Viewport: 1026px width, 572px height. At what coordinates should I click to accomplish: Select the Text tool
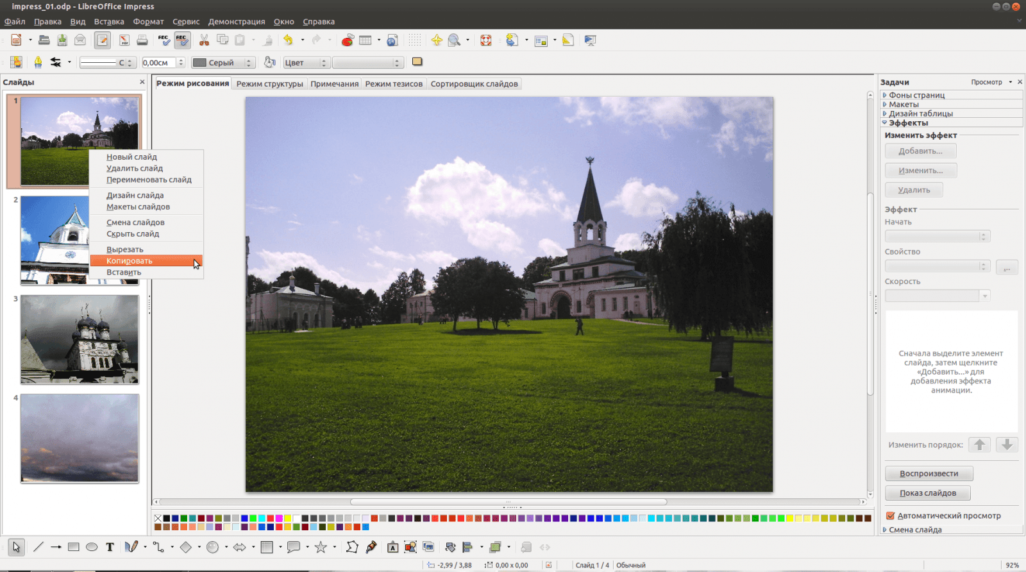pyautogui.click(x=110, y=547)
